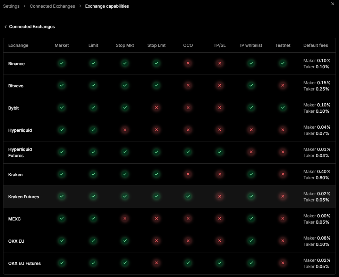
Task: Click OKX EU Maker 0.08% fee
Action: coord(317,238)
